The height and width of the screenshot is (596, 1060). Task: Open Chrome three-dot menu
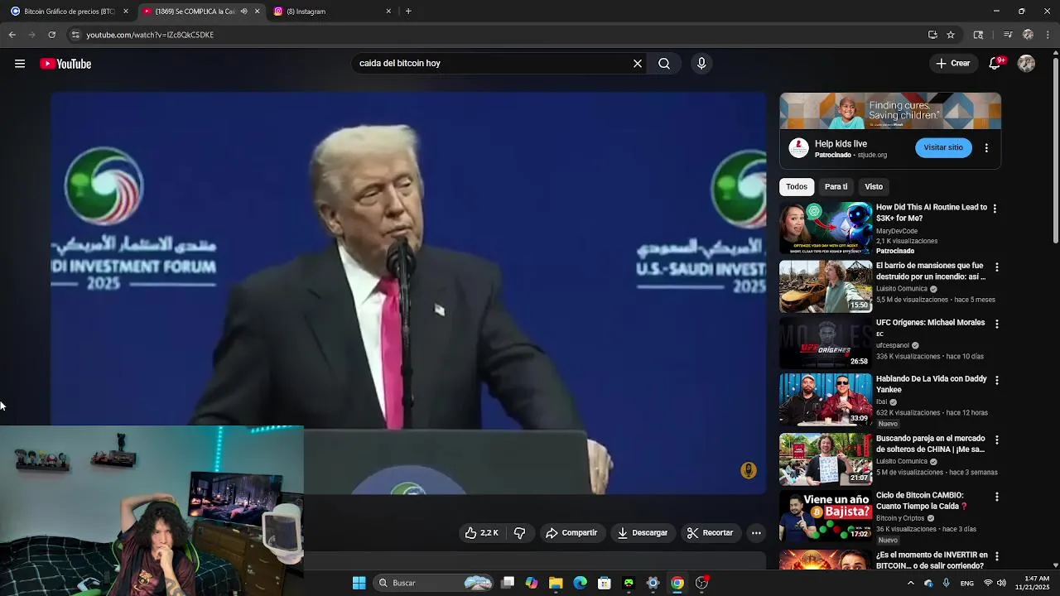click(1048, 35)
